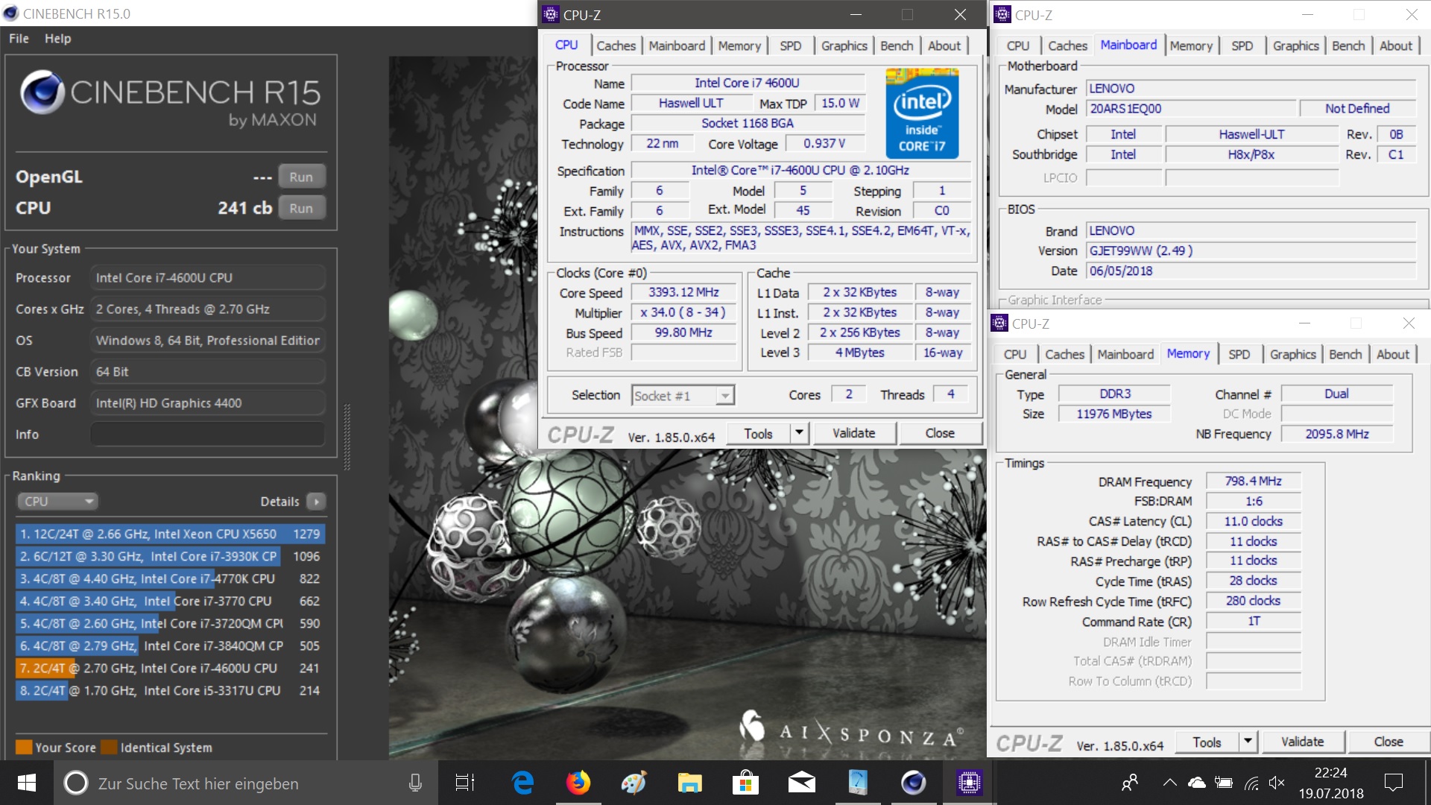Run the OpenGL benchmark
The height and width of the screenshot is (805, 1431).
coord(301,177)
